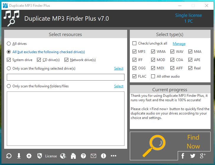The image size is (215, 165).
Task: Open the globe language icon
Action: pos(63,156)
